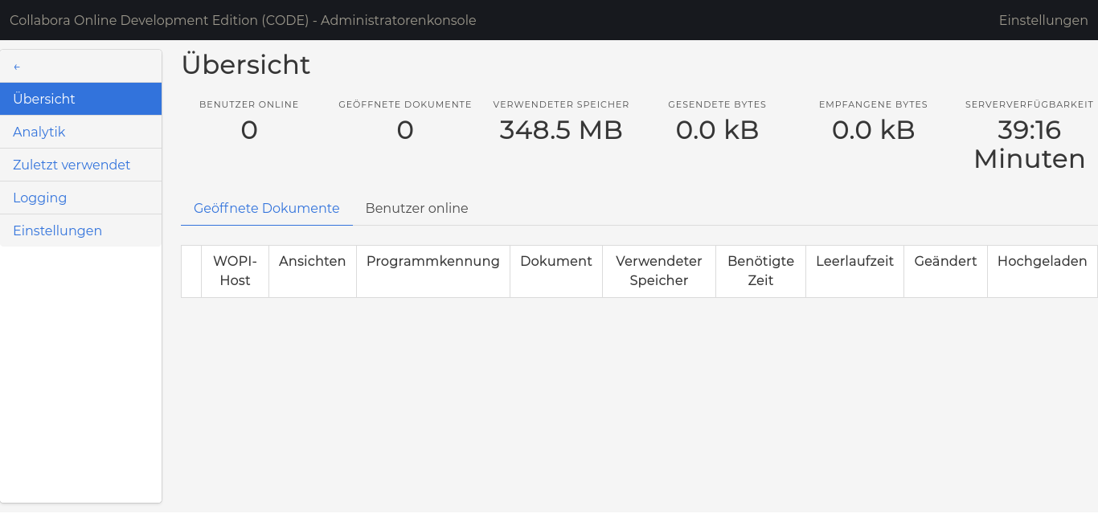Open the Analytik sidebar section
1098x522 pixels.
click(x=39, y=132)
